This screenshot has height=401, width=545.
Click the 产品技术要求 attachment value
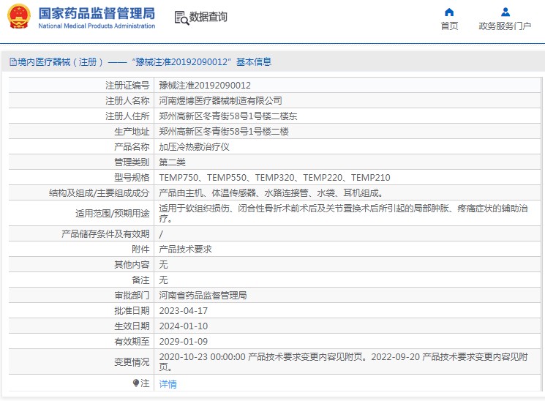[x=185, y=250]
